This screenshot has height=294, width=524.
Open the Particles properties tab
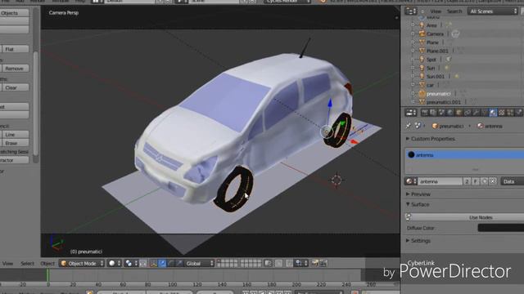tap(510, 113)
